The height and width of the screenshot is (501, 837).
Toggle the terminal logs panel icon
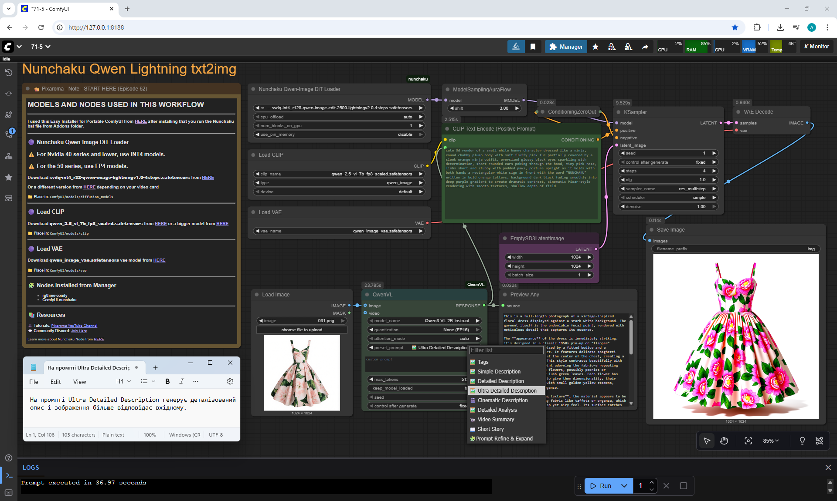8,475
